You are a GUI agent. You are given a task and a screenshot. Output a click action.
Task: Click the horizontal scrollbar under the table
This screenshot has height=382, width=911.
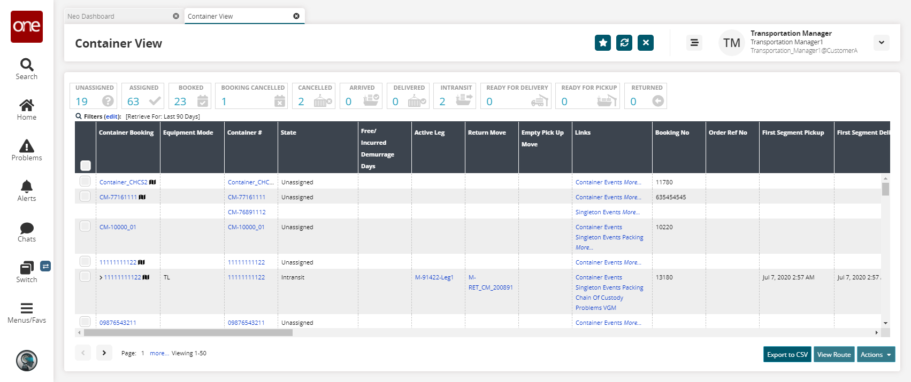(x=188, y=332)
